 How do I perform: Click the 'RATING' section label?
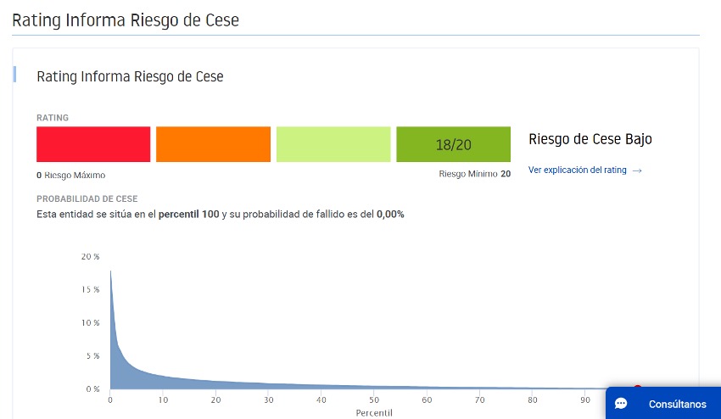click(x=53, y=118)
